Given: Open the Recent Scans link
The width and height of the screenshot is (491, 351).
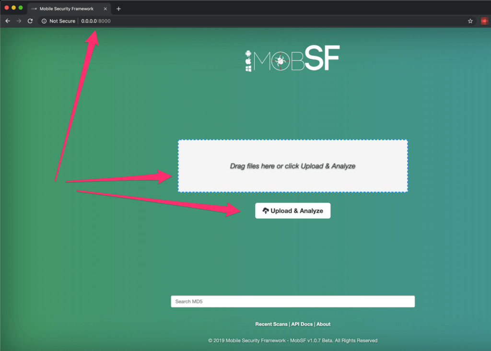Looking at the screenshot, I should coord(271,324).
